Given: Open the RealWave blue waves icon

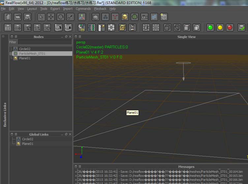Looking at the screenshot, I should click(154, 17).
